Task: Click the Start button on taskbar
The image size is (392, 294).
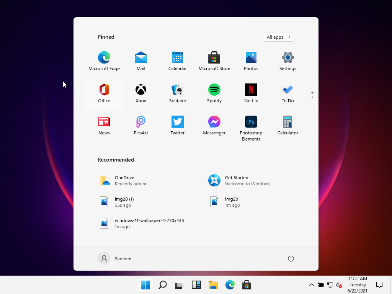Action: pos(145,285)
